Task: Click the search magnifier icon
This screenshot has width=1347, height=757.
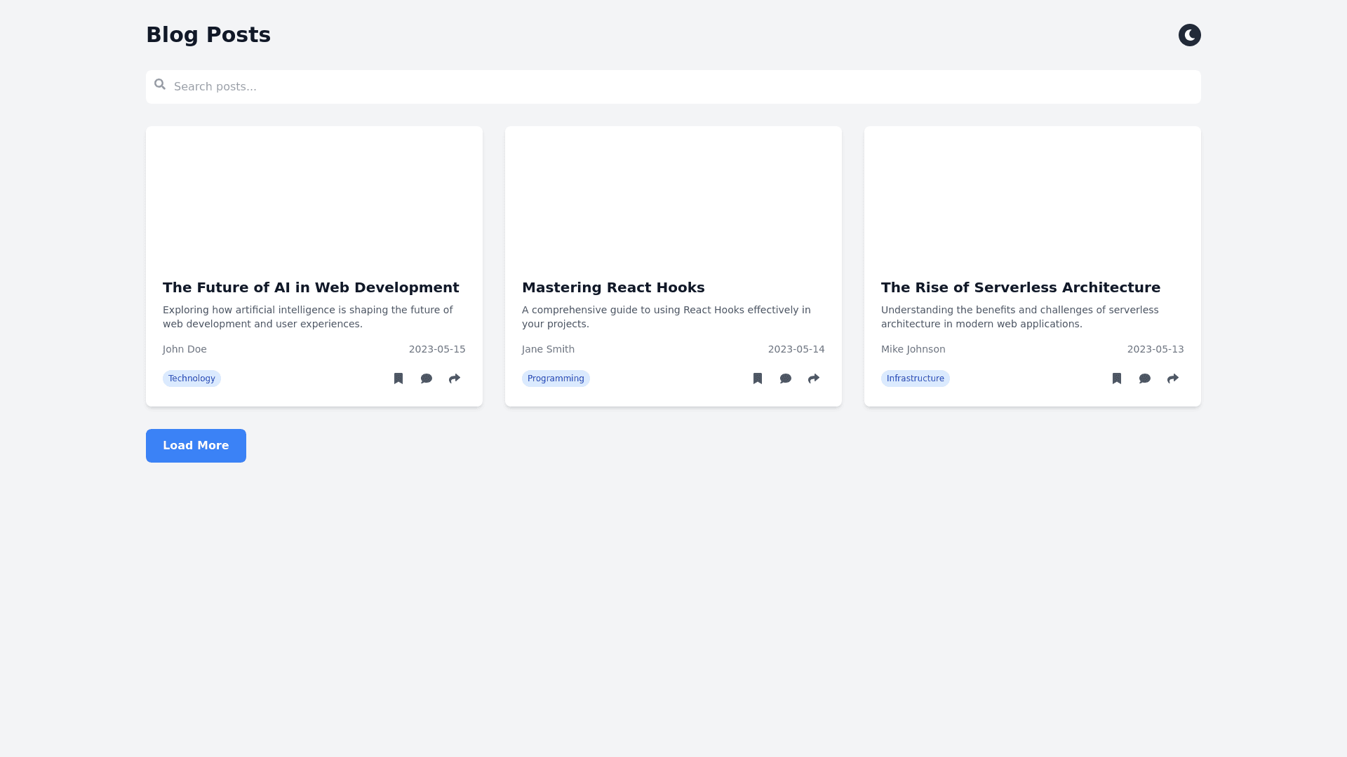Action: (x=160, y=84)
